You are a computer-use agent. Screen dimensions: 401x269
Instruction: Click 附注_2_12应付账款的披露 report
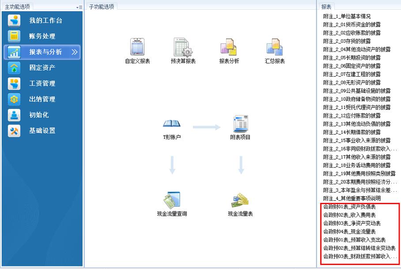click(352, 116)
